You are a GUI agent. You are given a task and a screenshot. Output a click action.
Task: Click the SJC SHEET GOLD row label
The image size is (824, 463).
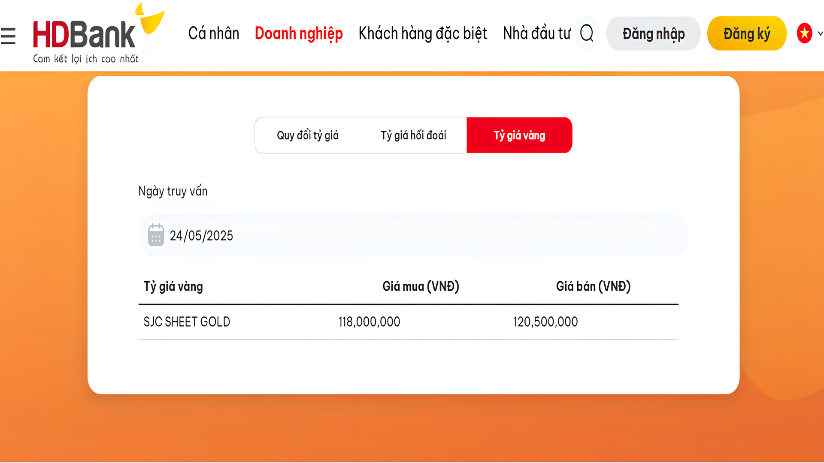tap(187, 322)
